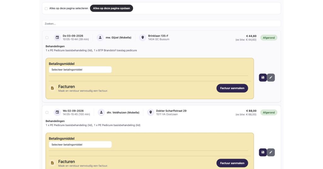The height and width of the screenshot is (169, 323).
Task: Click calendar icon next to Do 03-09-2026
Action: [57, 38]
